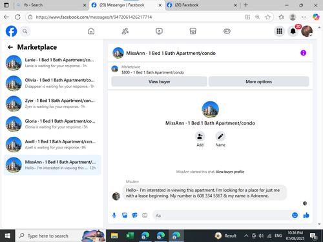Send a thumbs up like
323x242 pixels.
coord(306,215)
